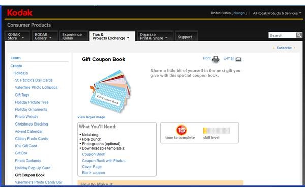The width and height of the screenshot is (305, 188).
Task: Click the search magnifier icon
Action: [299, 35]
